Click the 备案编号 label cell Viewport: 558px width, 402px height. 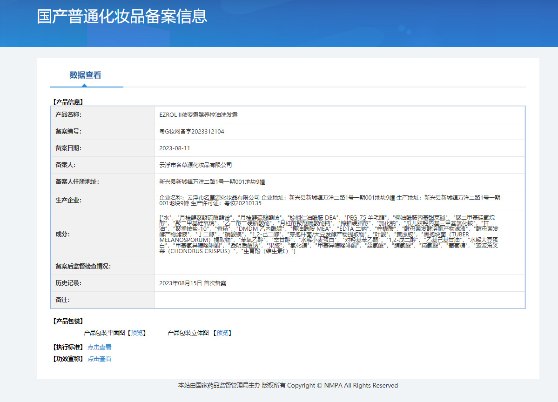[103, 131]
